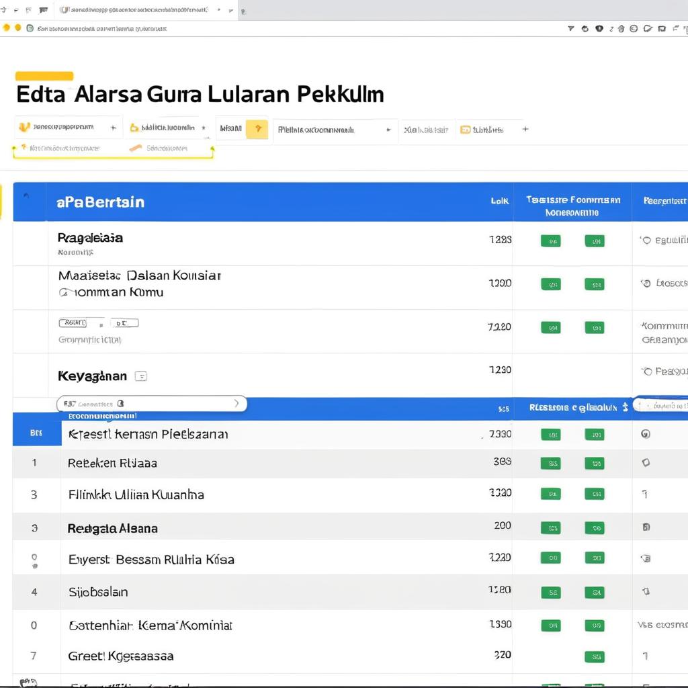
Task: Click the Sijebsalain row name
Action: click(x=98, y=593)
